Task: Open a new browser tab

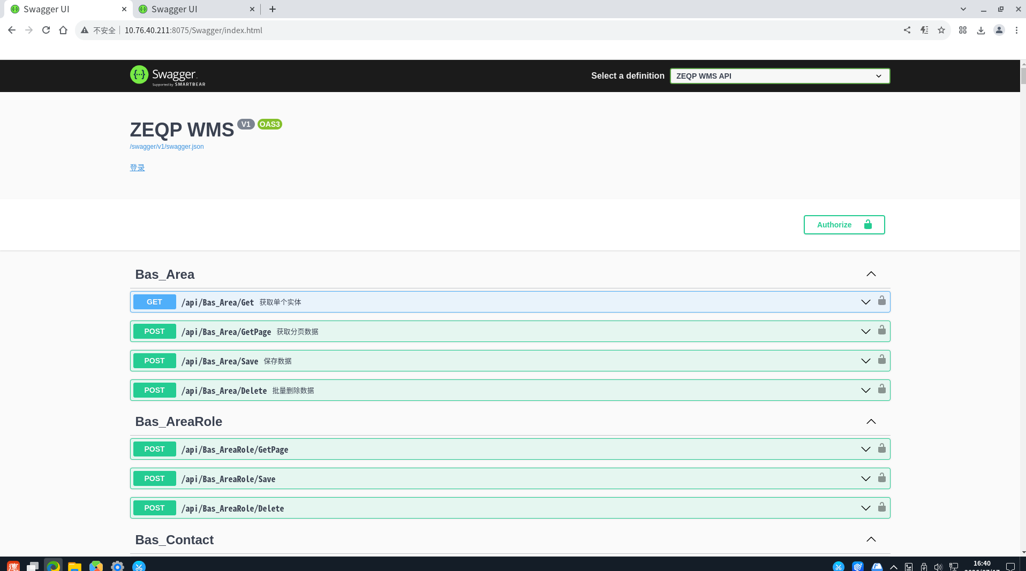Action: click(273, 9)
